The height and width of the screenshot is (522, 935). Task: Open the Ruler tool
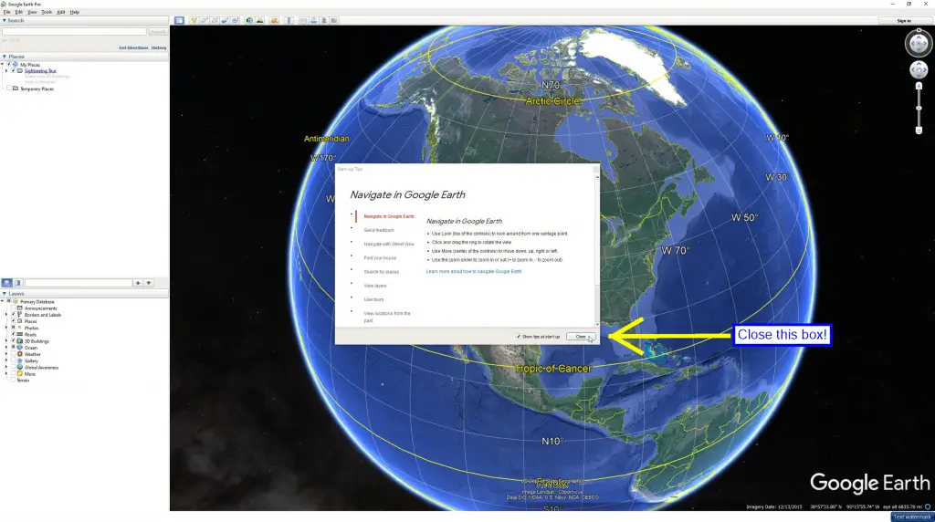point(289,20)
